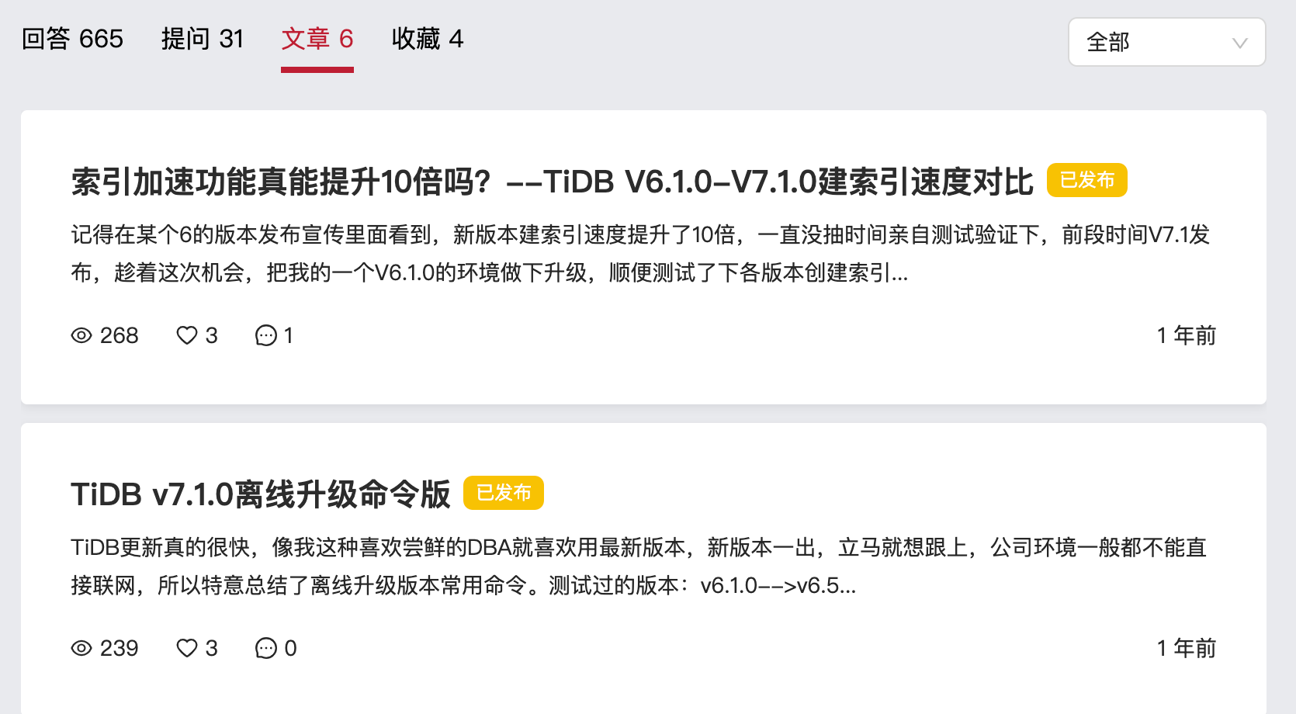Click the second article summary text
The height and width of the screenshot is (714, 1296).
(639, 567)
